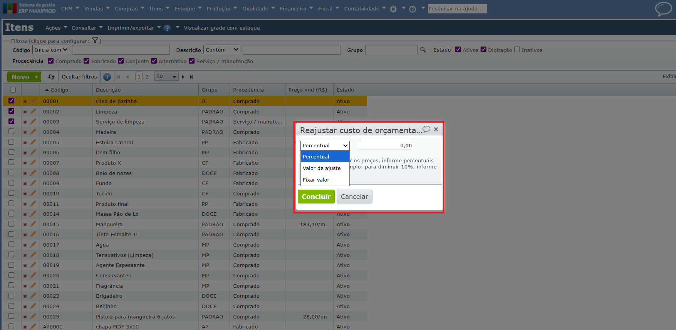Click the Cancelar button in dialog
Image resolution: width=676 pixels, height=330 pixels.
(354, 197)
